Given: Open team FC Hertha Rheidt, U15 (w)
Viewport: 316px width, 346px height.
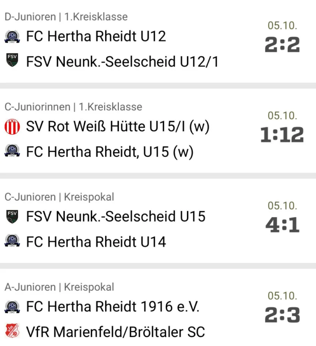Looking at the screenshot, I should [110, 152].
